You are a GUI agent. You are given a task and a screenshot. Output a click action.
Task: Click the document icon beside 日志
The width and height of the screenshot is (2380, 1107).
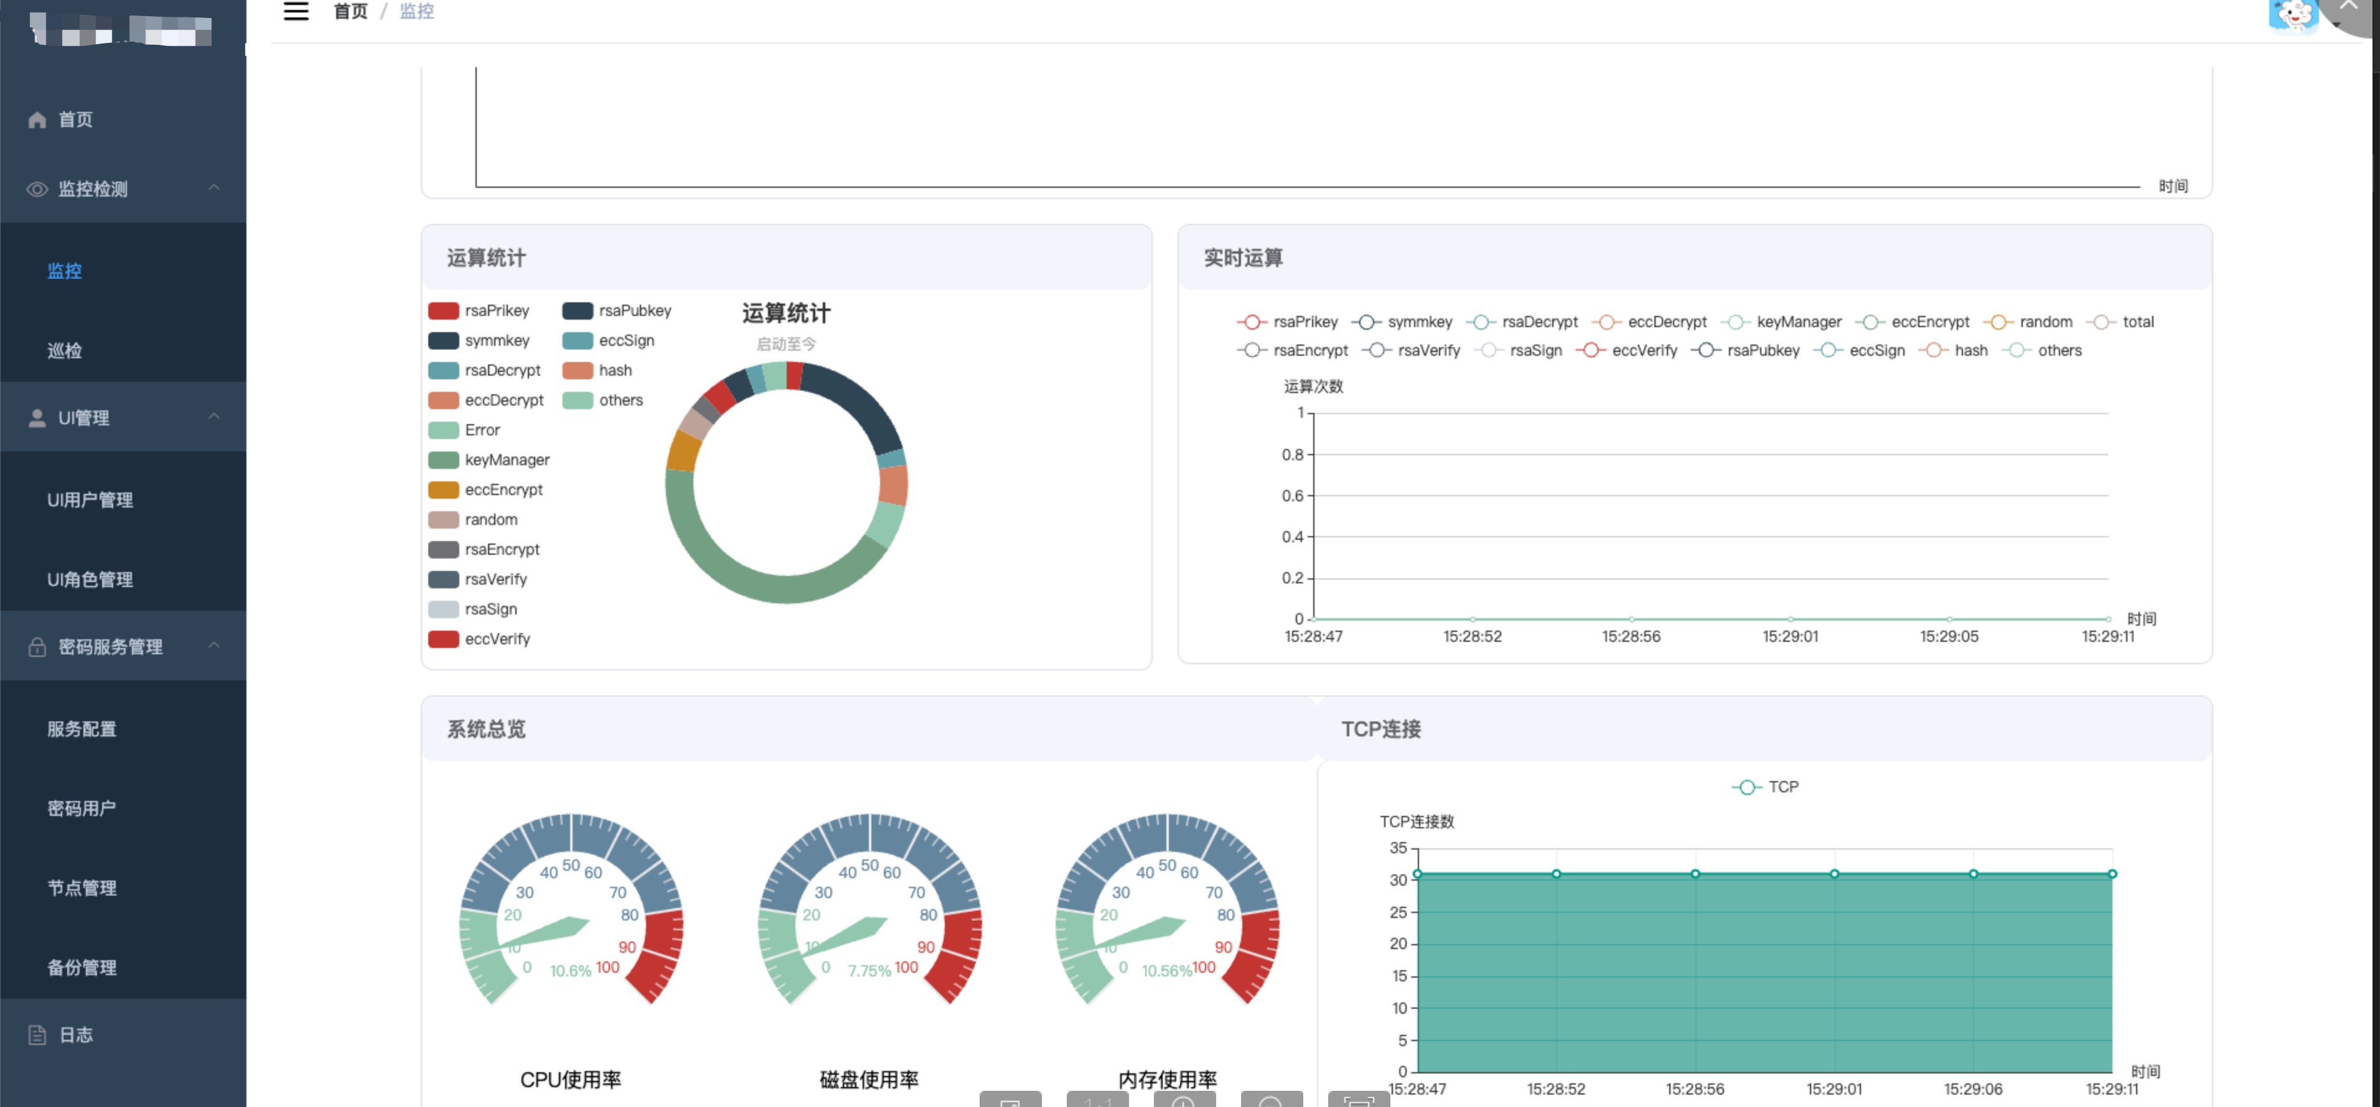coord(37,1035)
